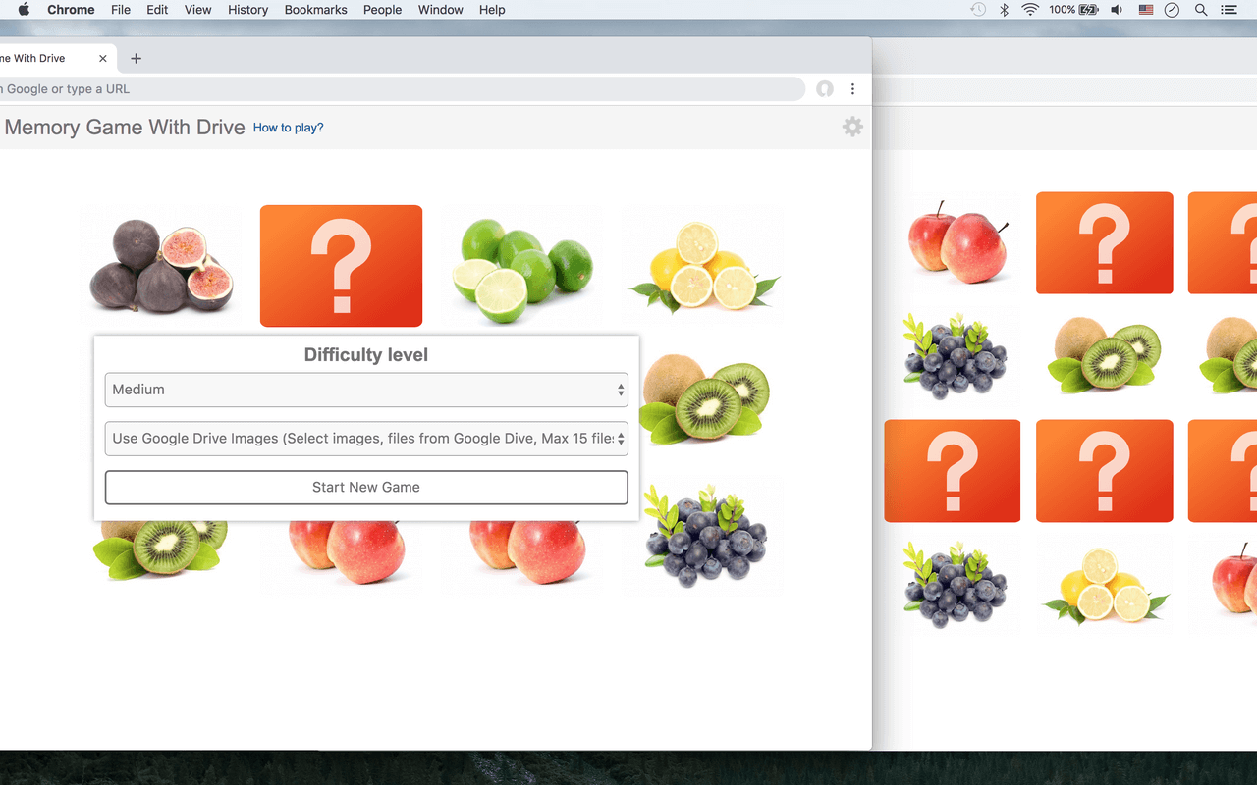Image resolution: width=1257 pixels, height=785 pixels.
Task: Open the History menu
Action: tap(247, 10)
